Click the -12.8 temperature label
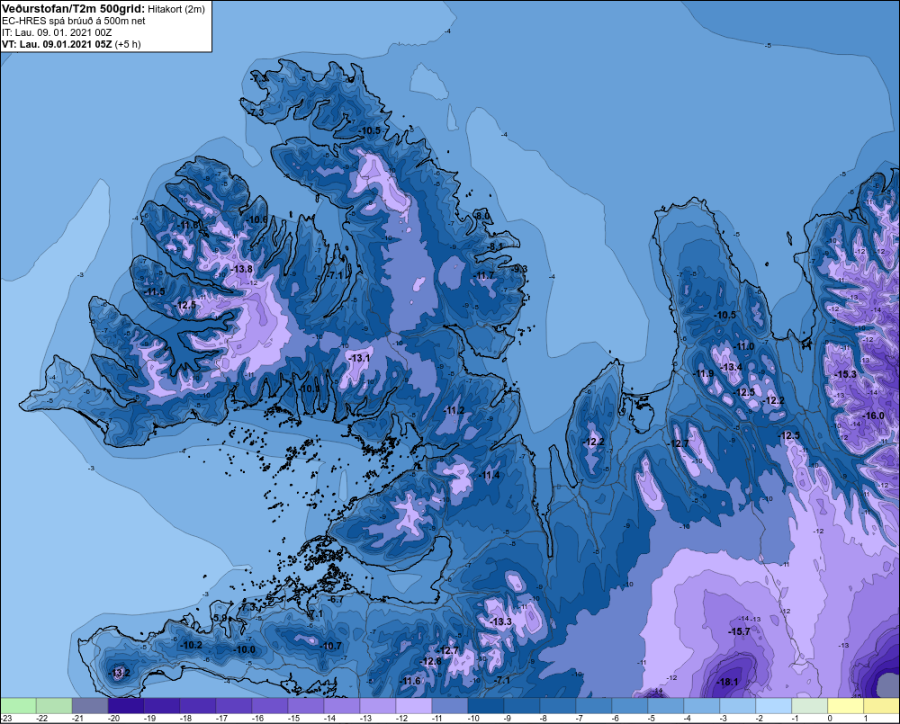900x724 pixels. 430,661
